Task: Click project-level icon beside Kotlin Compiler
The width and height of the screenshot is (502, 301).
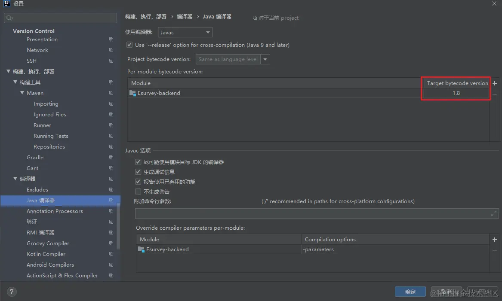Action: coord(111,254)
